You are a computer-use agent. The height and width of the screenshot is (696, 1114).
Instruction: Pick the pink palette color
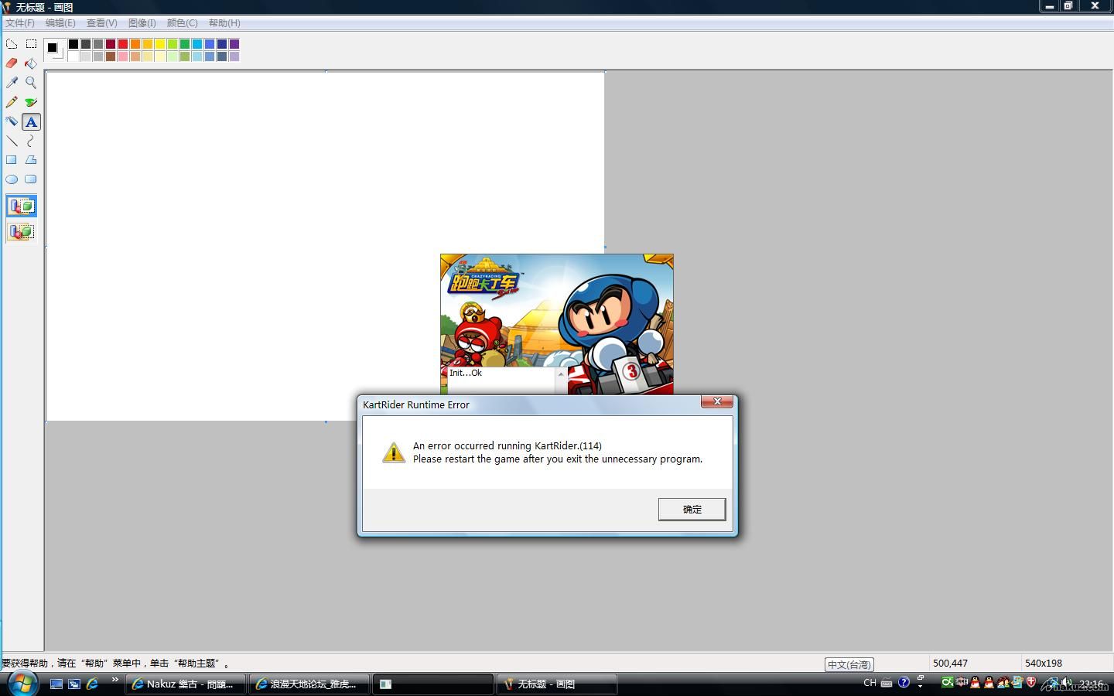click(x=123, y=56)
